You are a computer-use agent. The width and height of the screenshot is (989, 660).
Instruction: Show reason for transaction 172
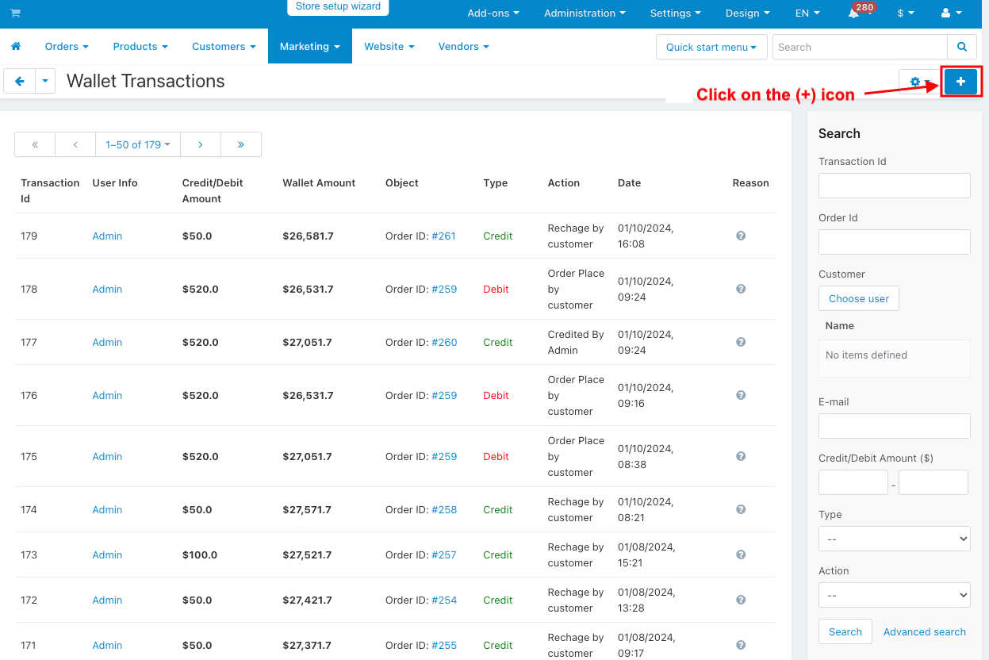pos(741,600)
